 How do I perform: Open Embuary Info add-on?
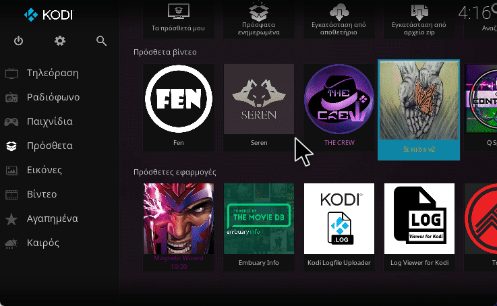tap(259, 227)
